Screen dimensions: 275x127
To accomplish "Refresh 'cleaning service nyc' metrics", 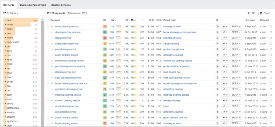I will (271, 72).
